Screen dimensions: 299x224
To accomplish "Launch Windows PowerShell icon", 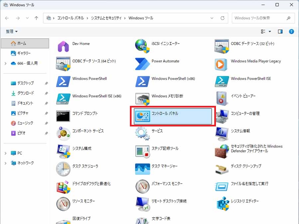I will 63,81.
